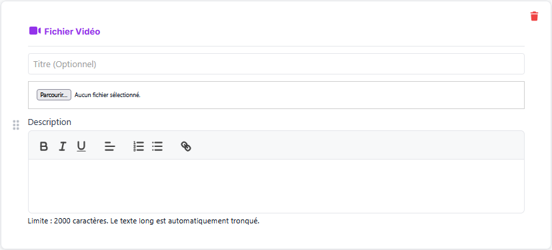Open the text alignment option

click(110, 146)
